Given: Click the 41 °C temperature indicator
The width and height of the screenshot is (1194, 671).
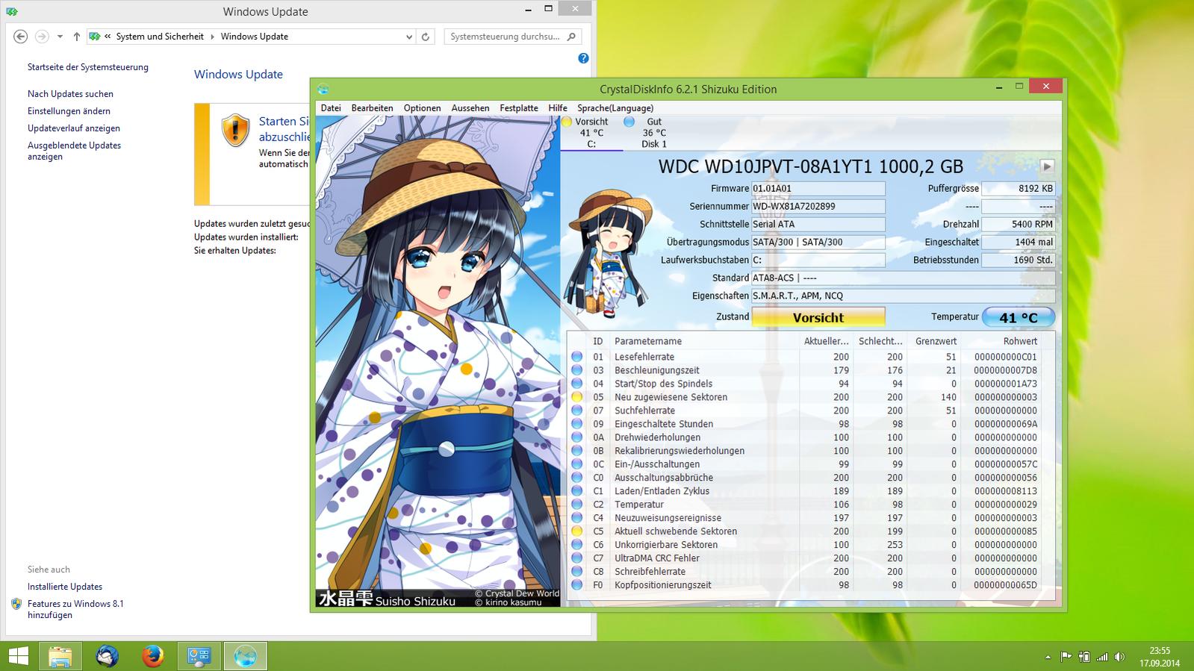Looking at the screenshot, I should (x=1019, y=317).
